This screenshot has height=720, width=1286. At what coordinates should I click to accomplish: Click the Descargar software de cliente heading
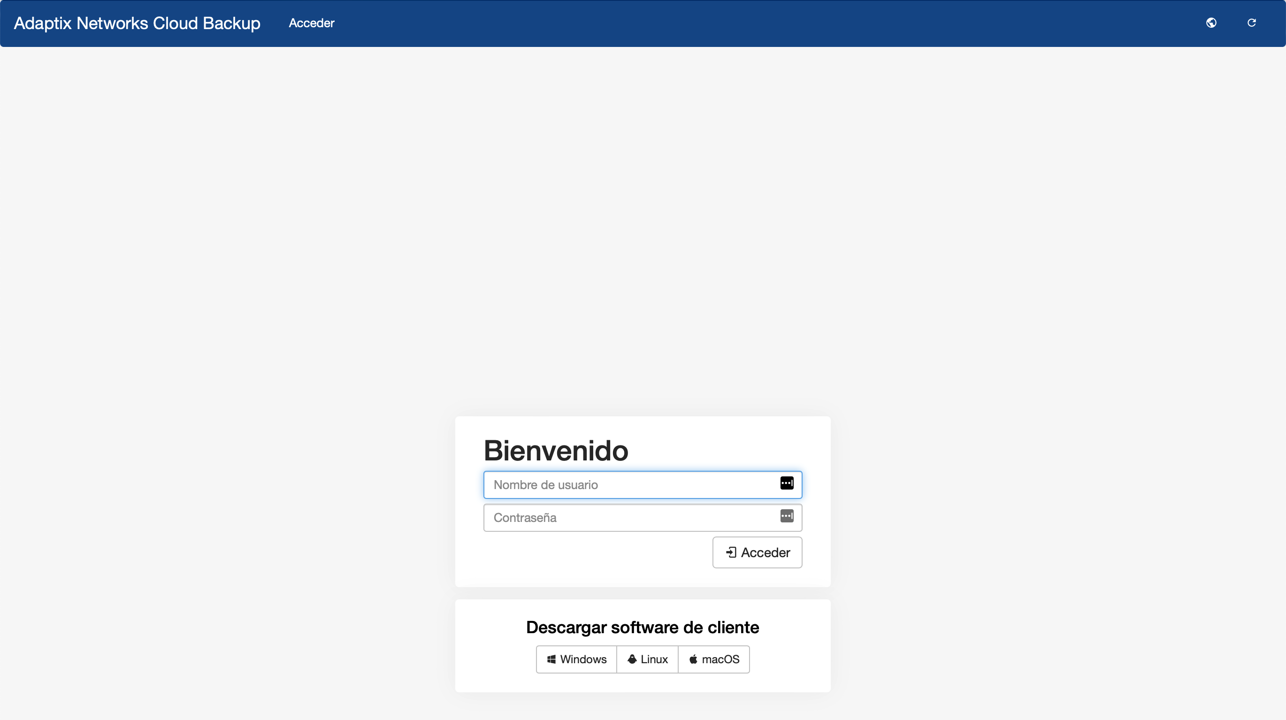coord(643,628)
